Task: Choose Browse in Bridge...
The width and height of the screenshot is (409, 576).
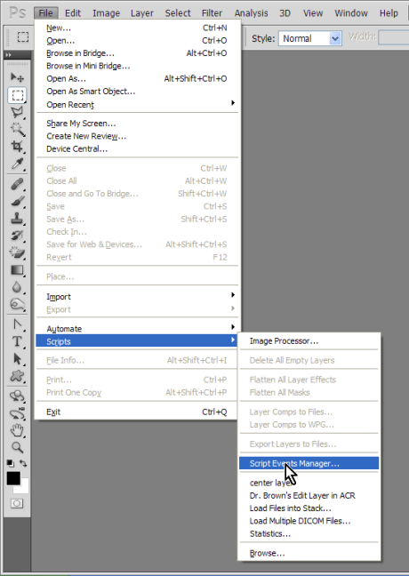Action: [x=137, y=53]
